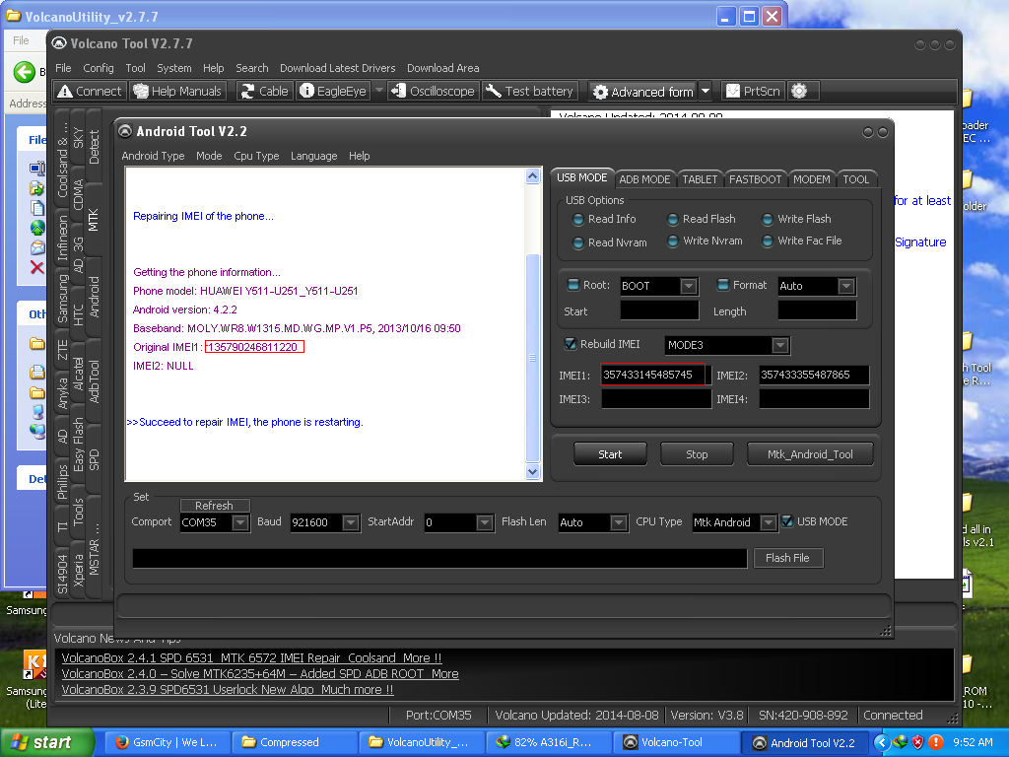Viewport: 1009px width, 757px height.
Task: Toggle the Rebuild IMEI checkbox
Action: pos(571,344)
